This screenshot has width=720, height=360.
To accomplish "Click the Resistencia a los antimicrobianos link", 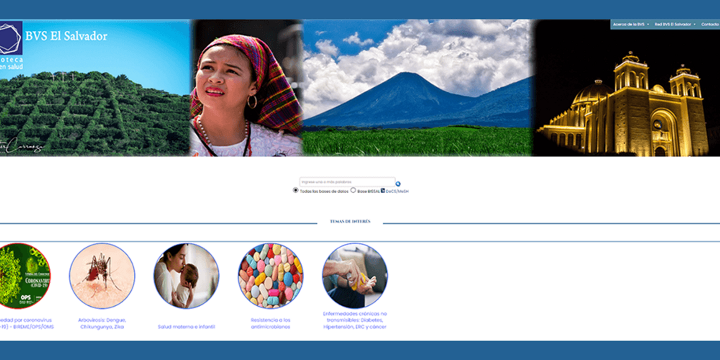I will [x=270, y=323].
